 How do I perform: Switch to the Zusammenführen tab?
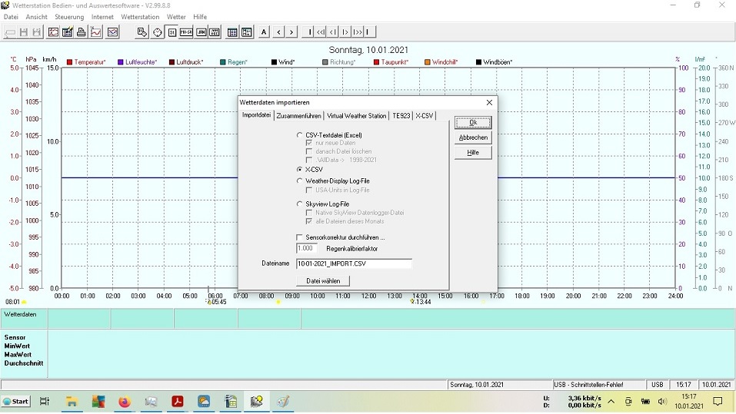[x=298, y=116]
